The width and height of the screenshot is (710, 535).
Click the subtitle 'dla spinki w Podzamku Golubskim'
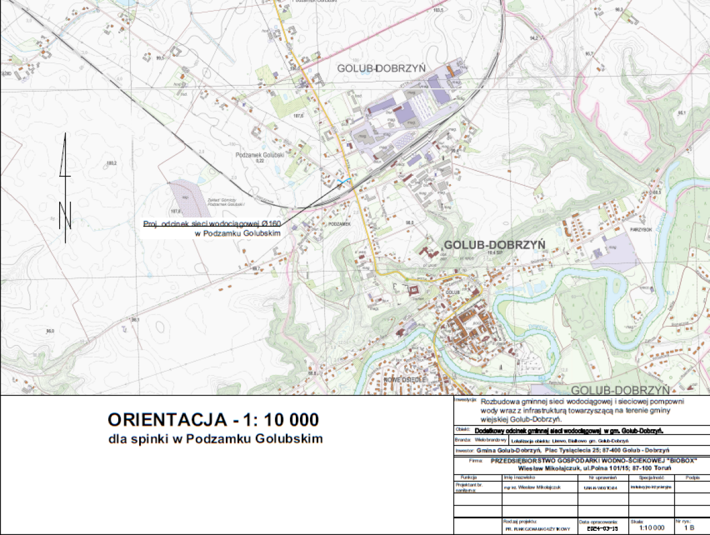click(216, 439)
